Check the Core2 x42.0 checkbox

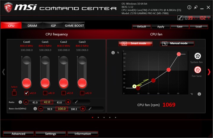pyautogui.click(x=64, y=93)
